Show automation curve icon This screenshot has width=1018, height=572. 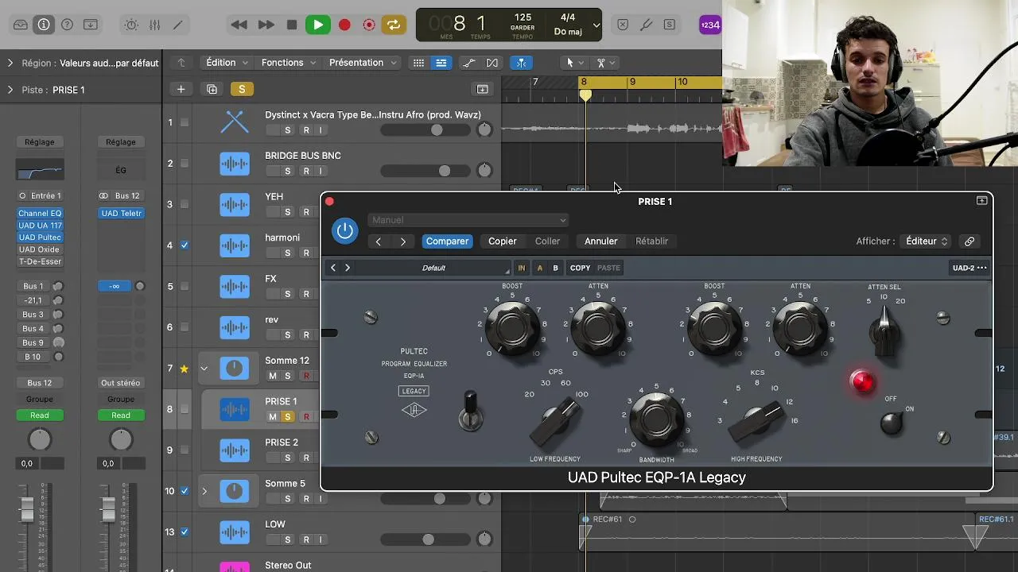pyautogui.click(x=469, y=63)
